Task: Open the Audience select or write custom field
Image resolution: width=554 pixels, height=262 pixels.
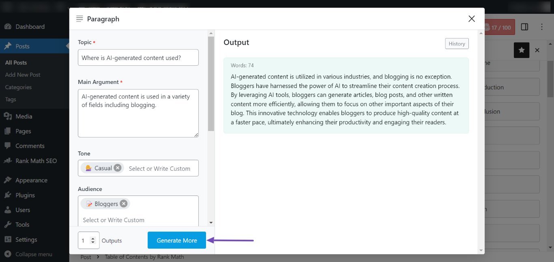Action: point(114,220)
